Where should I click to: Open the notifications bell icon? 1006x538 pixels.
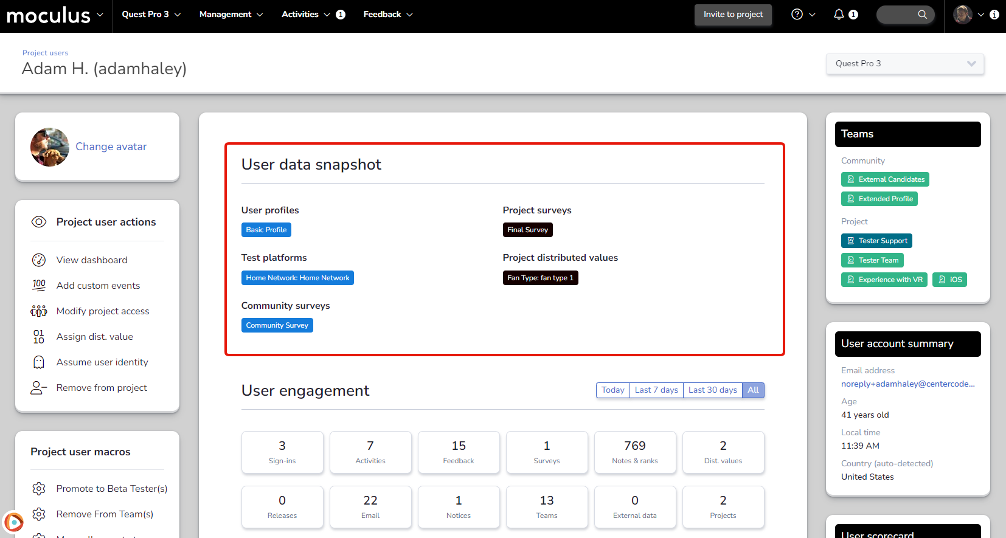click(x=839, y=15)
